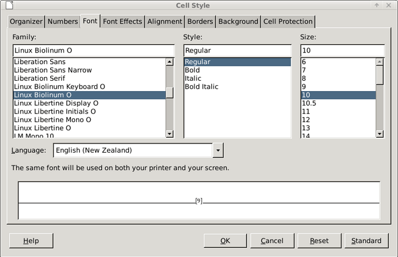Select Liberation Serif font family

39,78
